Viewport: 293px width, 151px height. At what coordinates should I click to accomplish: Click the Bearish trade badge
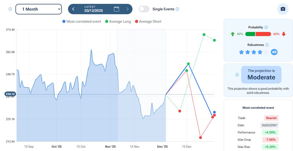tap(271, 118)
